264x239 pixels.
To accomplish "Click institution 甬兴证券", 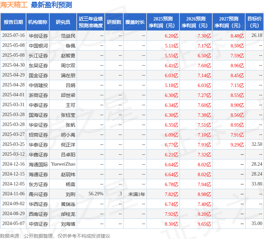I will (x=38, y=194).
